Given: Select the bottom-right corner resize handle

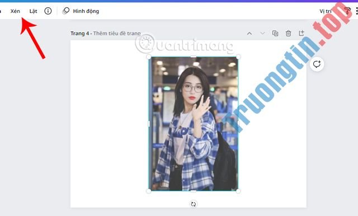Looking at the screenshot, I should click(238, 191).
